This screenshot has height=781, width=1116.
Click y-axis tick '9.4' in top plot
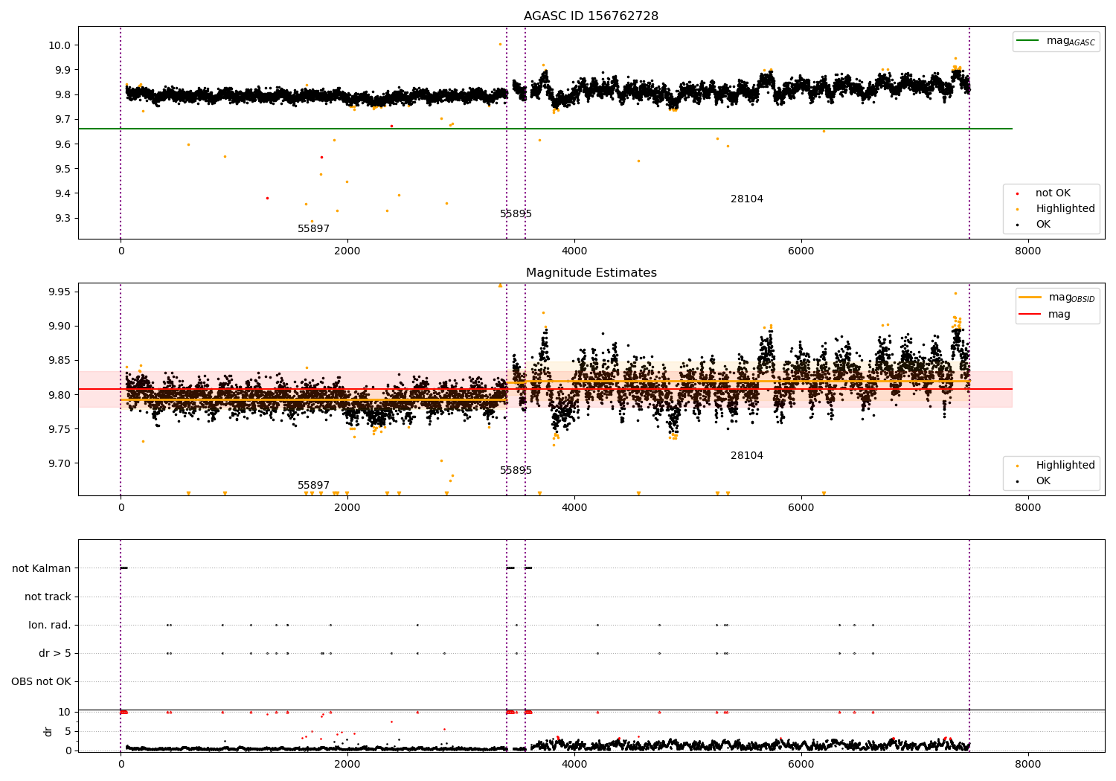(x=62, y=193)
